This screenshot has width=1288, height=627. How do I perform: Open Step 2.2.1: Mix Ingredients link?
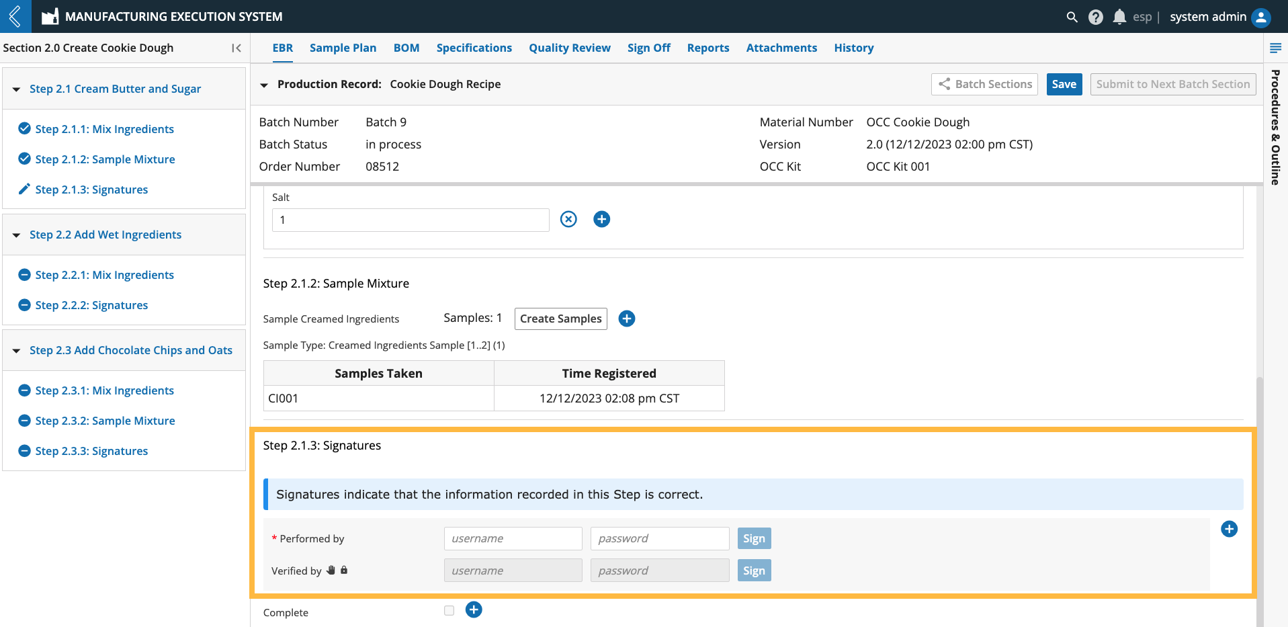point(105,275)
